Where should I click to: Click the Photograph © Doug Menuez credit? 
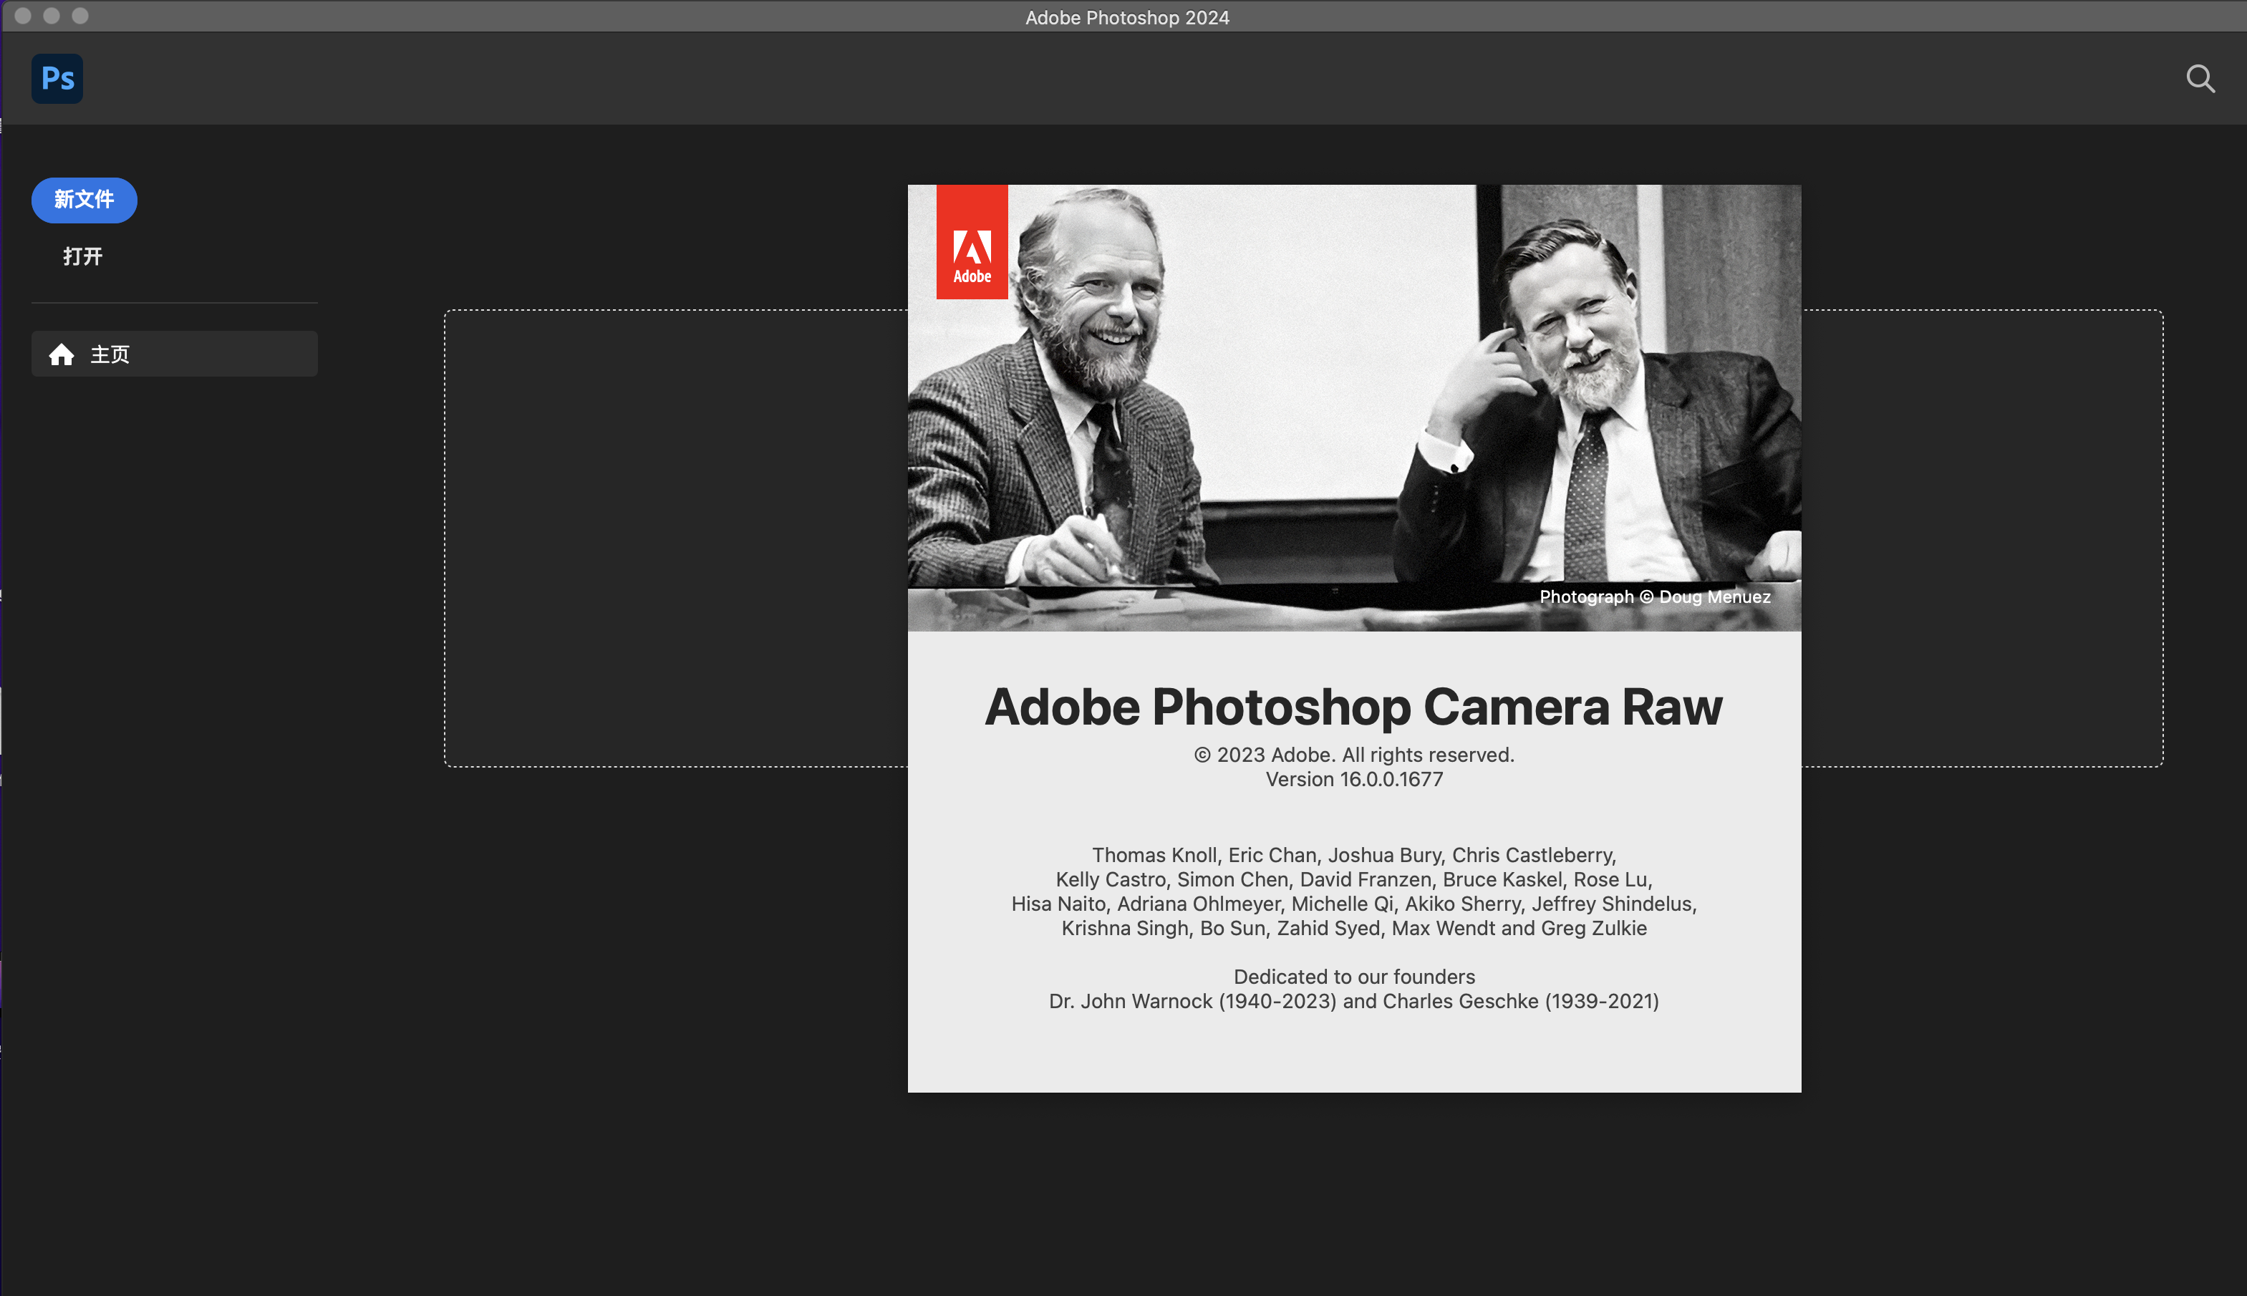pos(1654,596)
